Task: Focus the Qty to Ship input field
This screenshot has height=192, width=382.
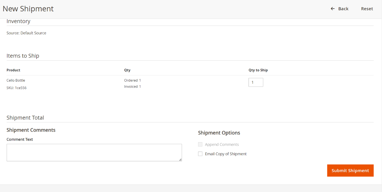Action: (255, 82)
